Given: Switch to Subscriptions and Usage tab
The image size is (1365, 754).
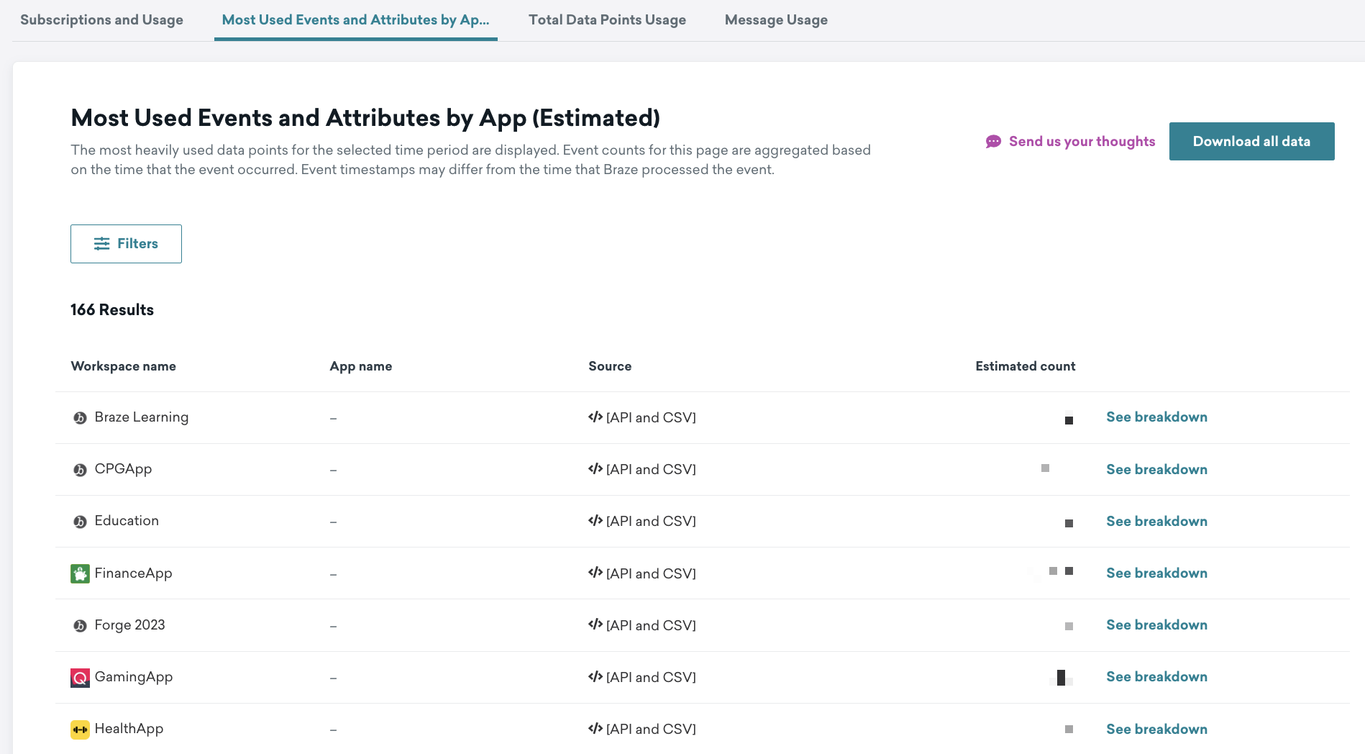Looking at the screenshot, I should 101,19.
